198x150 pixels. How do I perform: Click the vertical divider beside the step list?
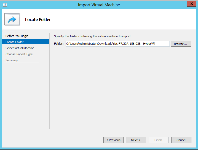pos(50,81)
